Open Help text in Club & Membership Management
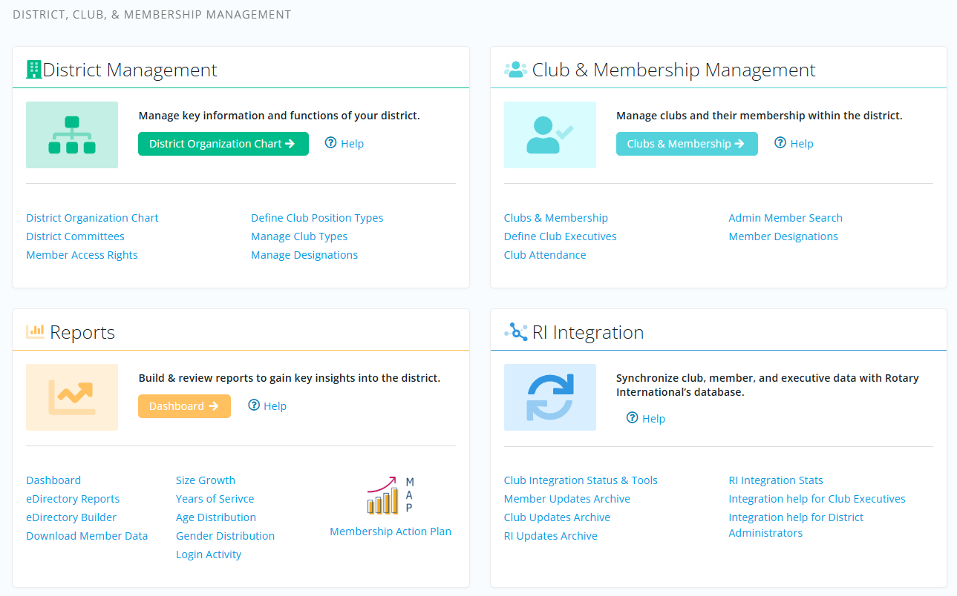Viewport: 957px width, 596px height. pos(802,144)
